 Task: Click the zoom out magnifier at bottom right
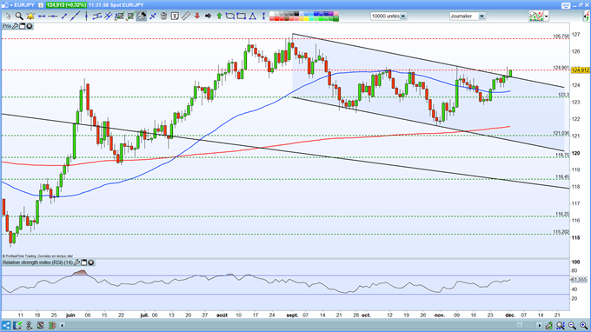572,325
